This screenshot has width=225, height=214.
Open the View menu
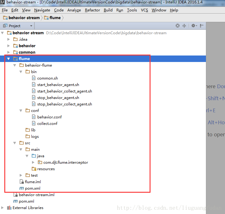(x=26, y=10)
